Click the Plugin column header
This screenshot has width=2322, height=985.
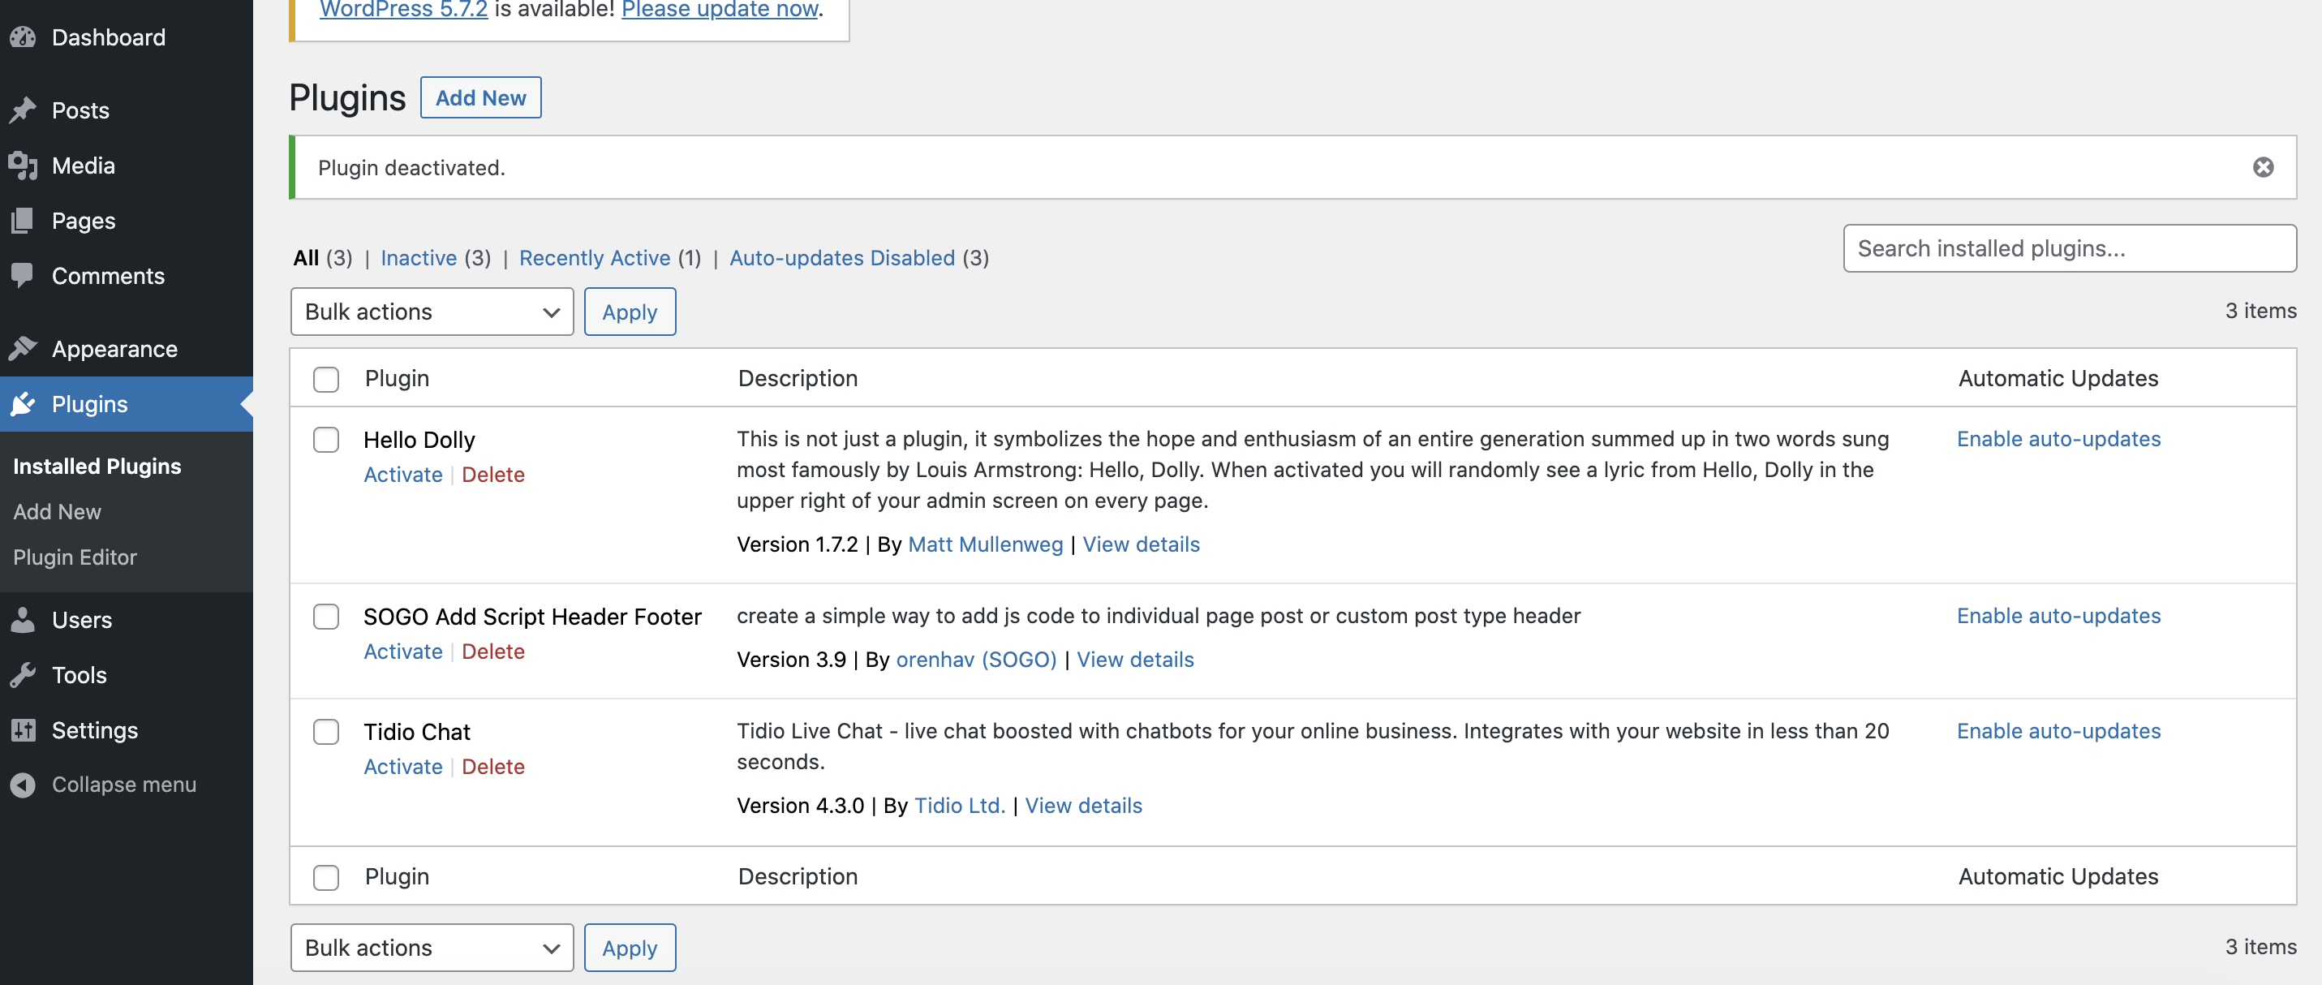click(397, 378)
